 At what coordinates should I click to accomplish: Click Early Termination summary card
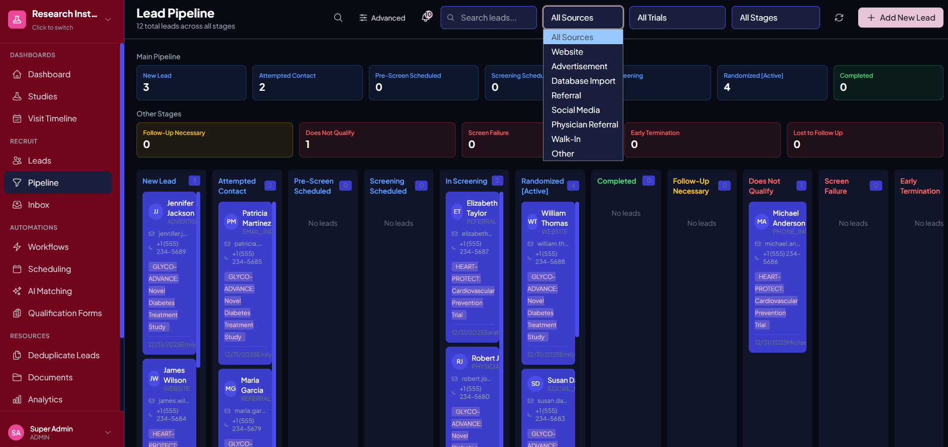[703, 140]
